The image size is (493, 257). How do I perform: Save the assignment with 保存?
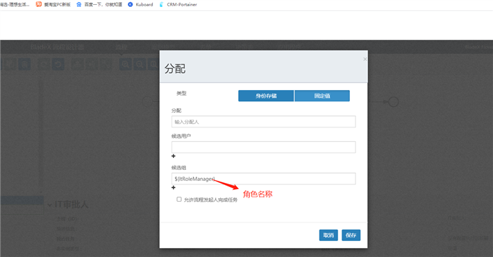pos(351,235)
